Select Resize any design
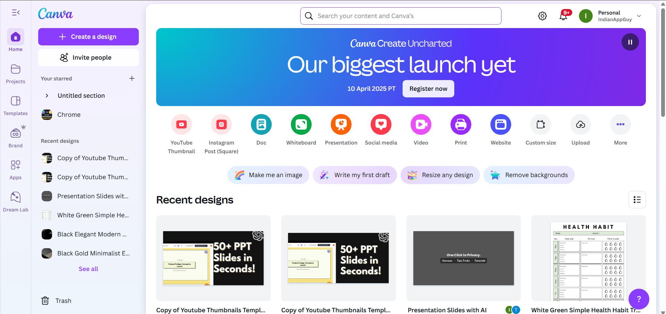 pos(440,175)
